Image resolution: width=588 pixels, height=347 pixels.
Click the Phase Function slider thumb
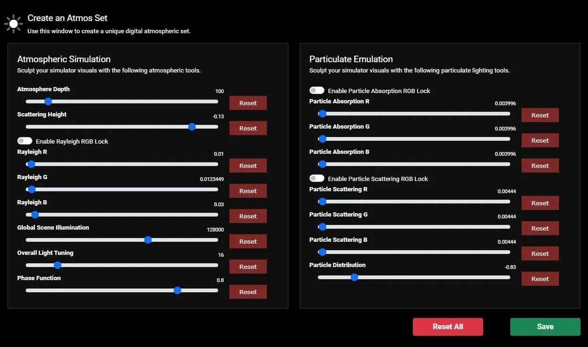coord(177,290)
